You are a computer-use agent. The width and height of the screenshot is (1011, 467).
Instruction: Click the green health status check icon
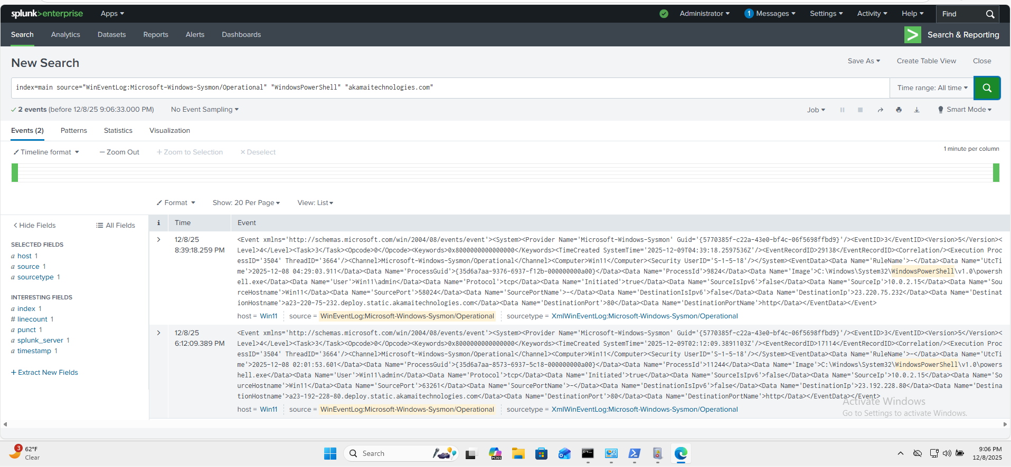664,14
